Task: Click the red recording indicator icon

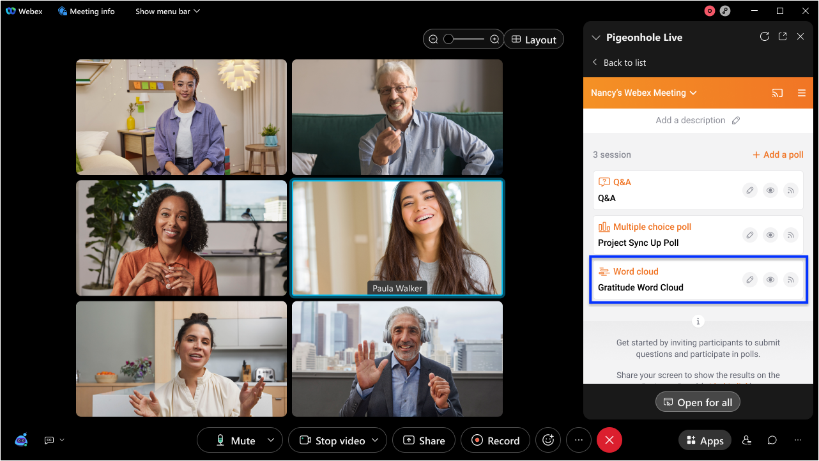Action: 710,11
